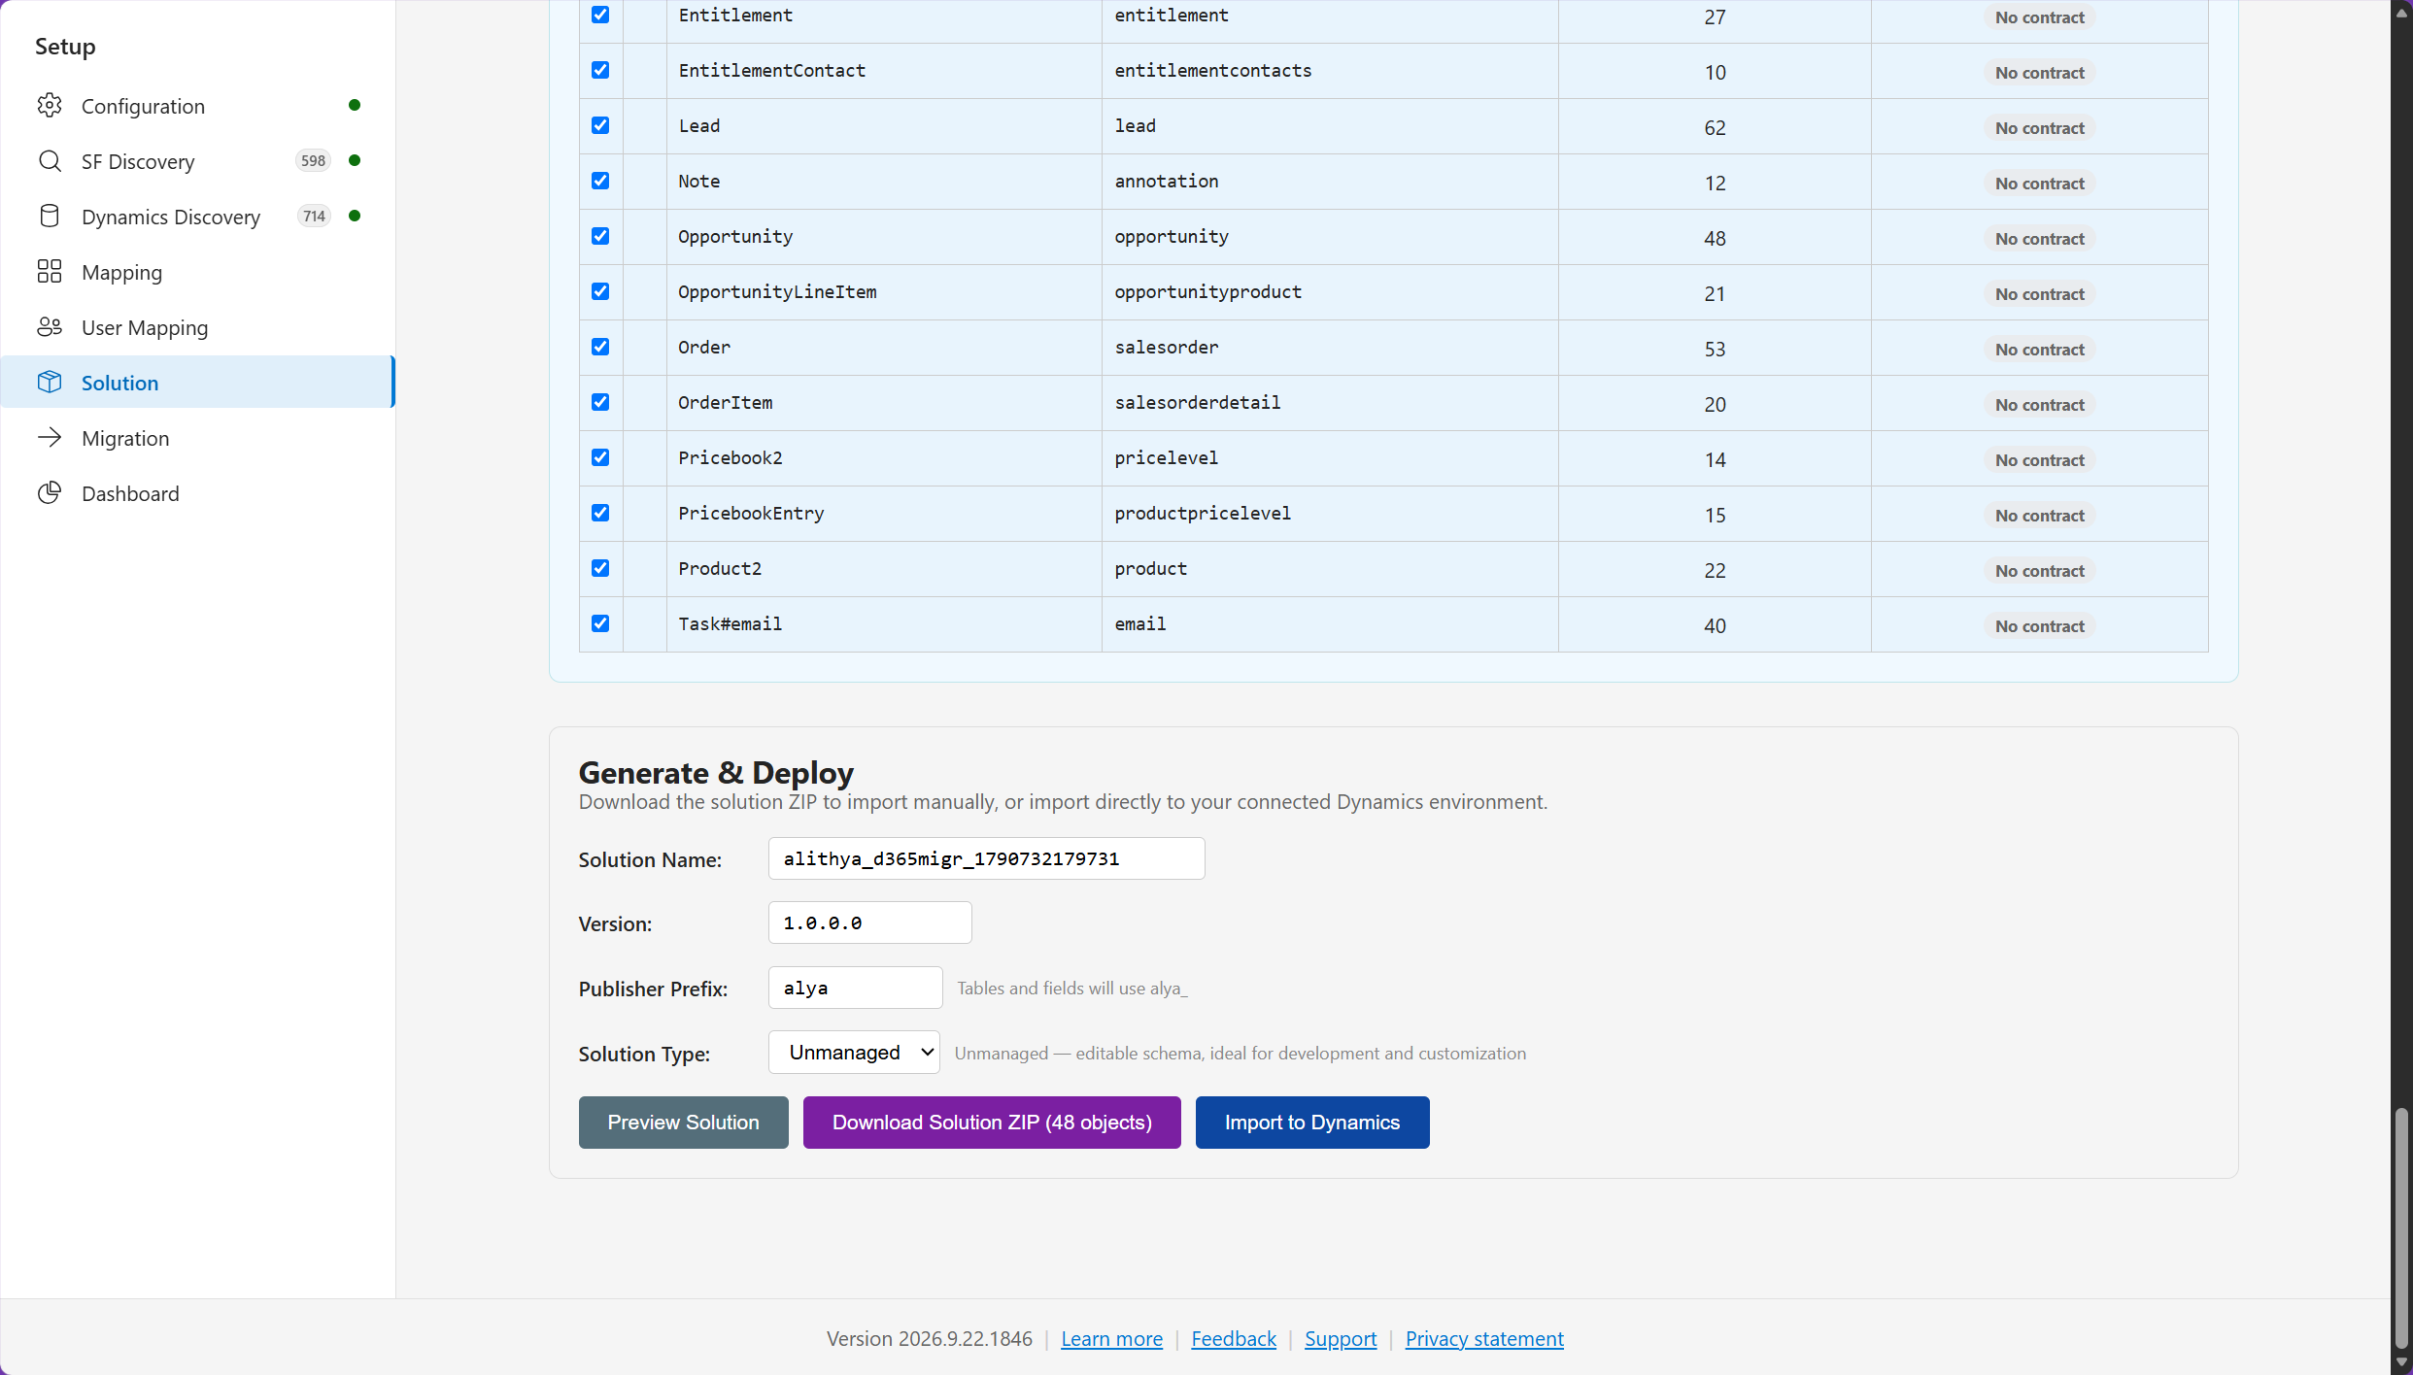Image resolution: width=2413 pixels, height=1375 pixels.
Task: Click the scrollbar down arrow
Action: point(2401,1363)
